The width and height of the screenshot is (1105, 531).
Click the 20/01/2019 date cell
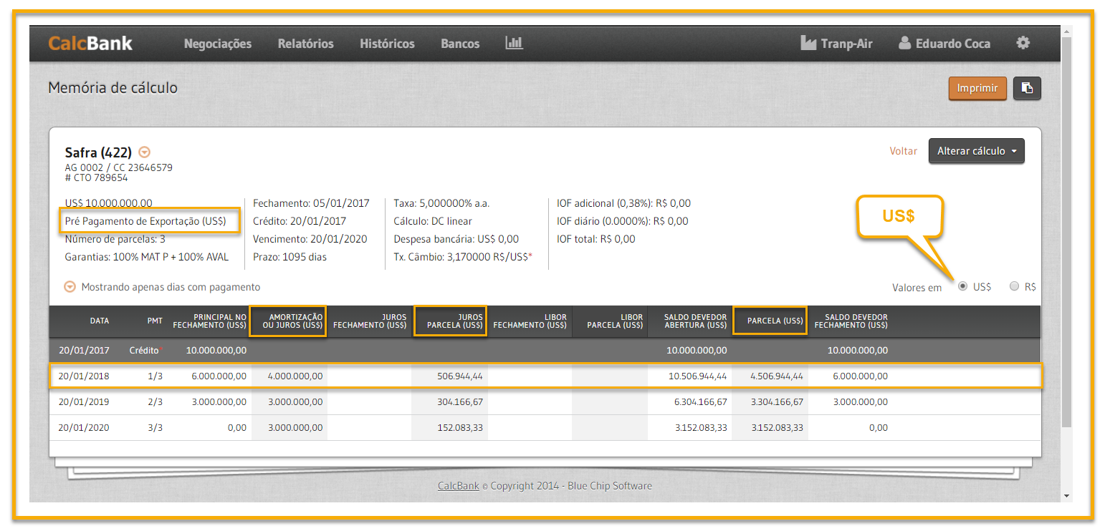tap(84, 401)
